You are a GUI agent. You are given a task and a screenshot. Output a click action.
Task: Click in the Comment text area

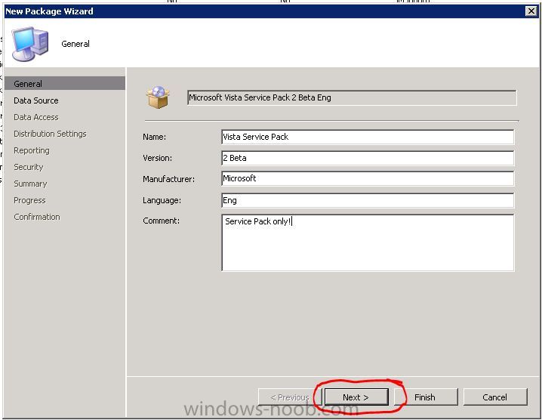[x=368, y=243]
